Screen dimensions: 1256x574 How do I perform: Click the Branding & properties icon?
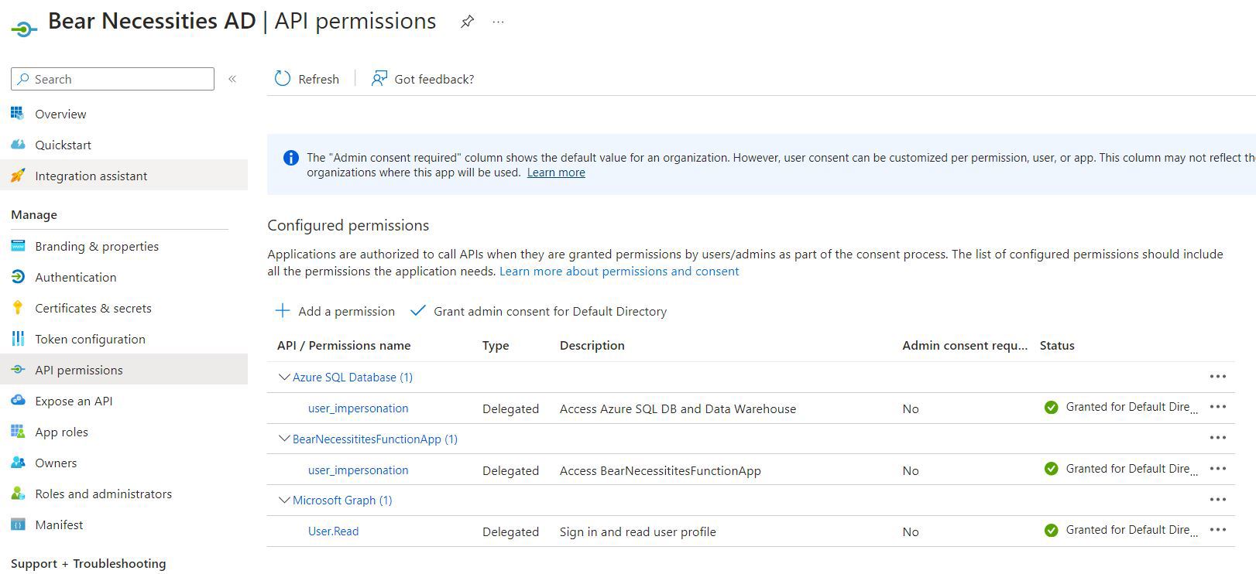pos(18,246)
